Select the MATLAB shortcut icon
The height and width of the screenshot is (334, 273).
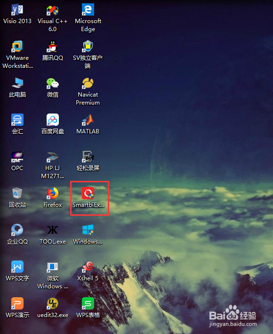pos(88,120)
